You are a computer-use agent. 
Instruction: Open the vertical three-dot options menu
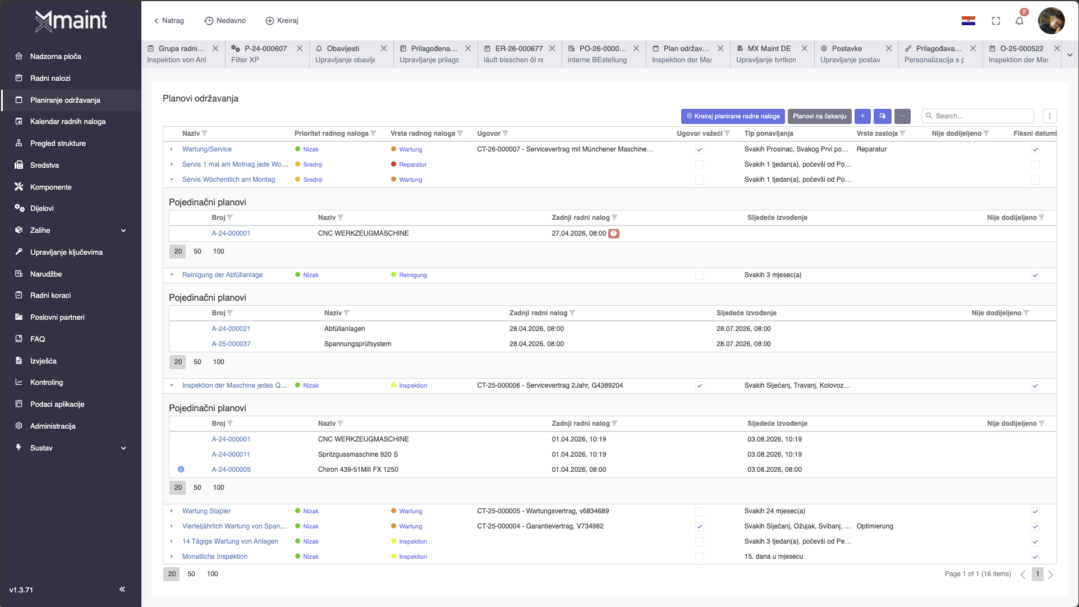click(1049, 116)
